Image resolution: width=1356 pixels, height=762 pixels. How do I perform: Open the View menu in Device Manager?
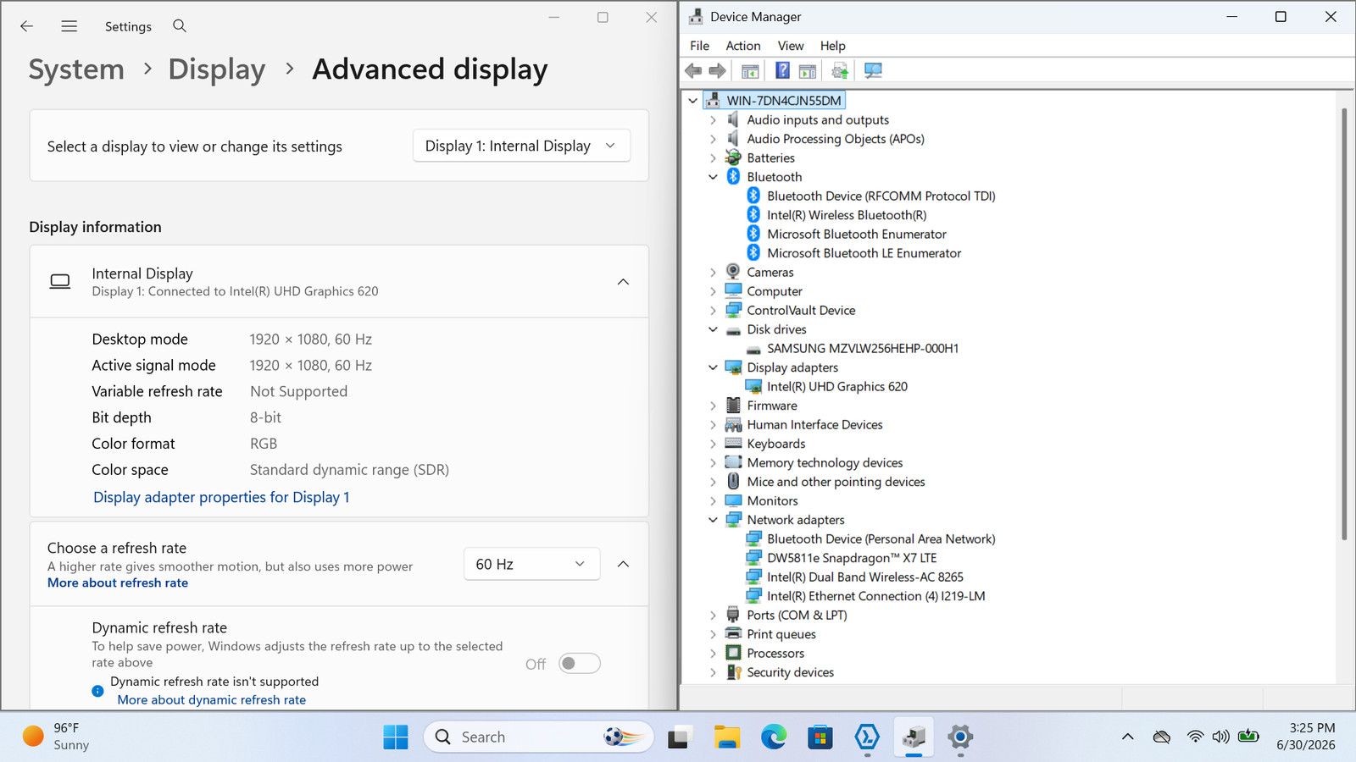click(x=791, y=46)
